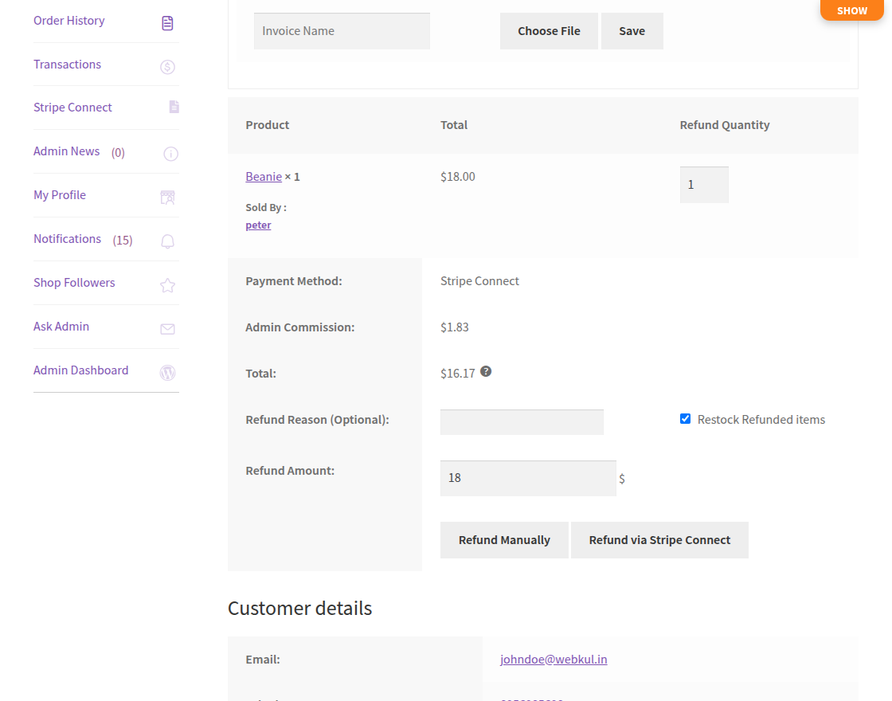Uncheck Restock Refunded items checkbox
892x701 pixels.
point(685,419)
